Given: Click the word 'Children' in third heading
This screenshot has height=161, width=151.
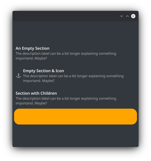Looking at the screenshot, I should 49,93.
